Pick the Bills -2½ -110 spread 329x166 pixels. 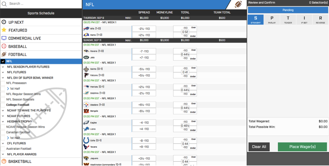(144, 29)
